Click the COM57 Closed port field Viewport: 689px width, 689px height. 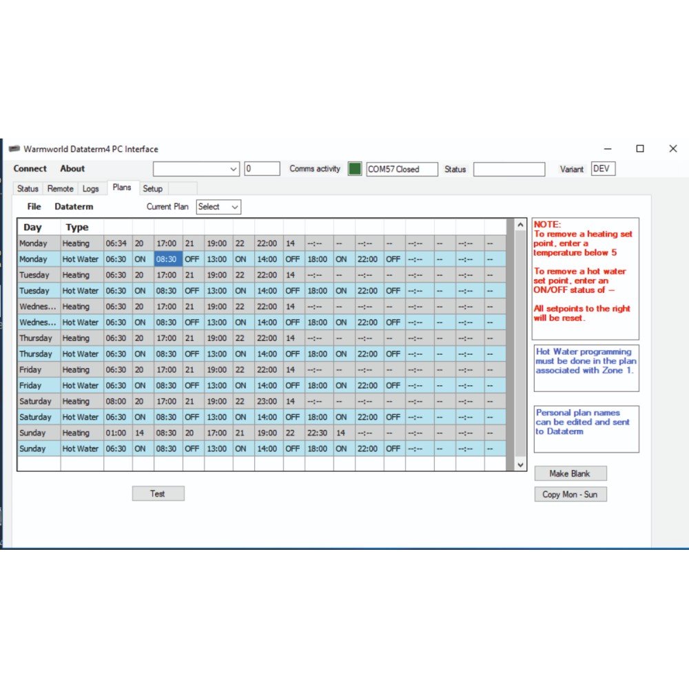(x=402, y=169)
